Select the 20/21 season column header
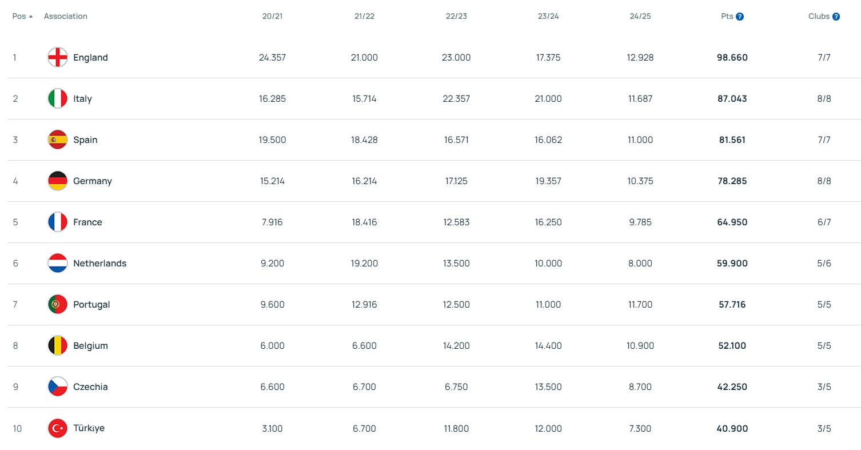This screenshot has height=450, width=861. tap(272, 17)
